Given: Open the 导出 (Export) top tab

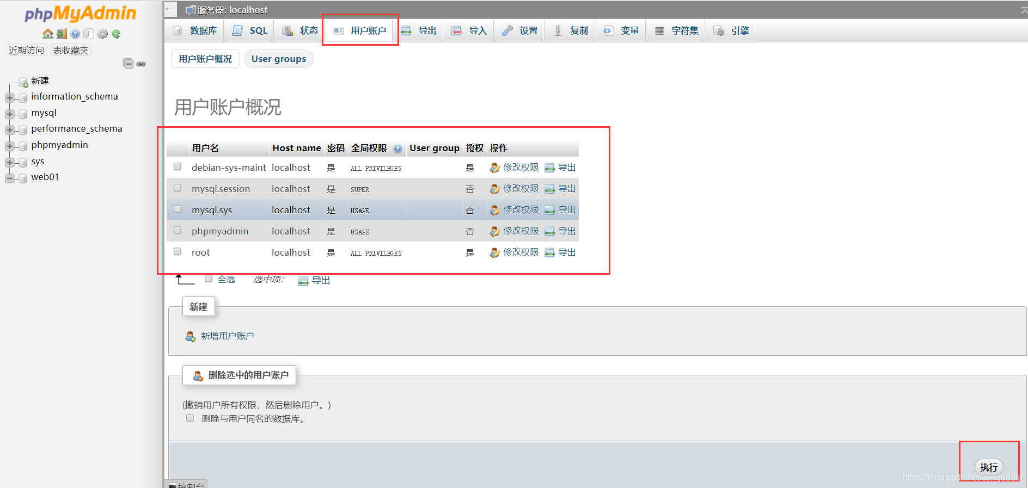Looking at the screenshot, I should pos(419,30).
